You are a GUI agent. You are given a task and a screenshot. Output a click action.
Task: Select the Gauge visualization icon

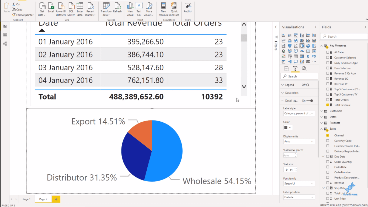coord(302,51)
